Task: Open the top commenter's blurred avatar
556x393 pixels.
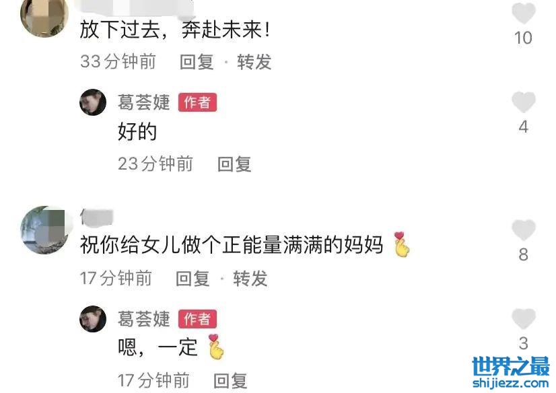Action: coord(44,16)
